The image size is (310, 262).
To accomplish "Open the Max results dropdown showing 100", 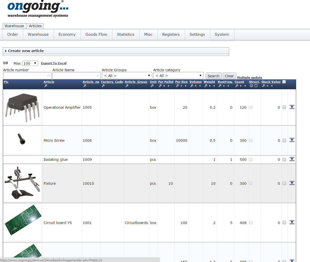I will (30, 63).
